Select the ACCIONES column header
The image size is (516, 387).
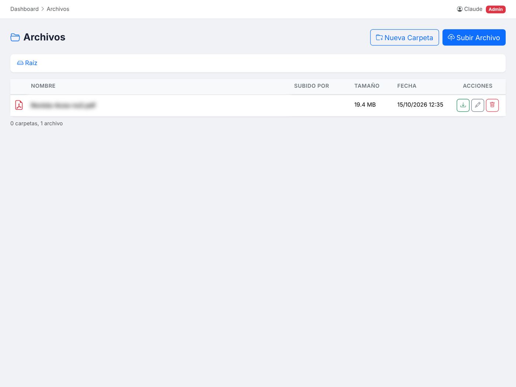[x=478, y=86]
